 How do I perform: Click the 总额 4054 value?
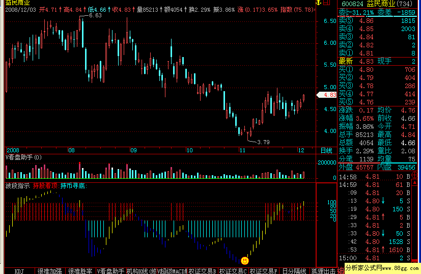point(367,143)
